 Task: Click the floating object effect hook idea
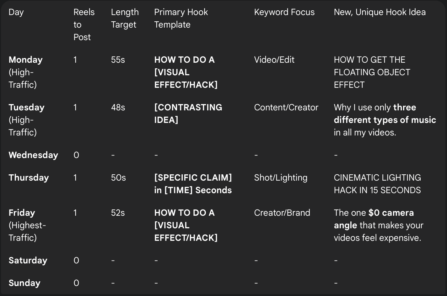372,72
